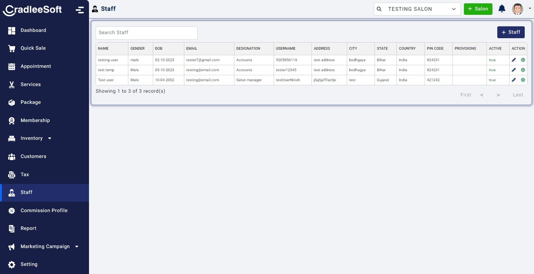The width and height of the screenshot is (534, 274).
Task: Click the green target icon for Test user
Action: click(x=523, y=80)
